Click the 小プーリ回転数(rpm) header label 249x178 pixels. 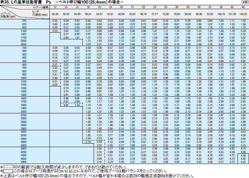point(8,15)
